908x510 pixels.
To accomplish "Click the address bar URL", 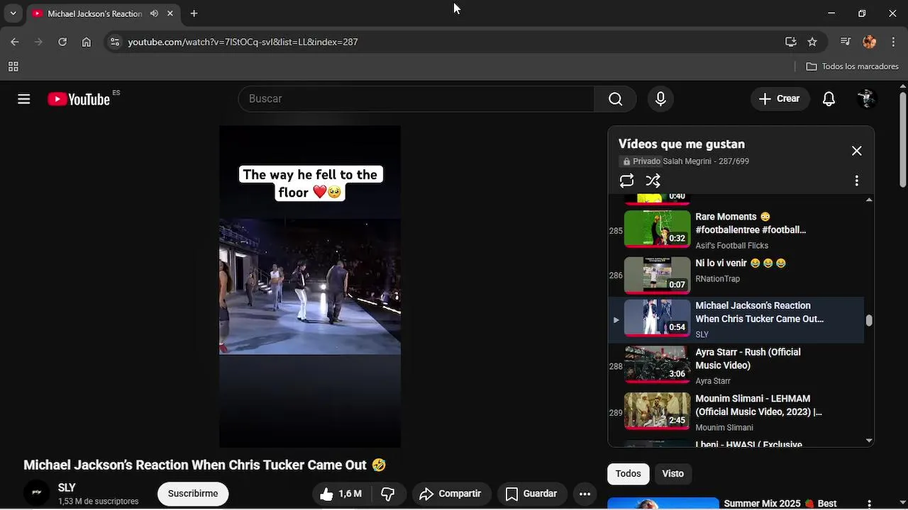I will [x=243, y=42].
